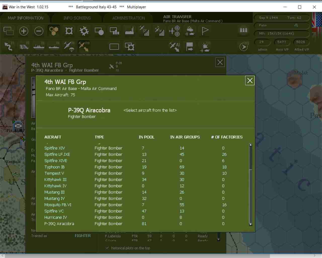Screen dimensions: 322x258
Task: Toggle the hex grid icon in toolbar
Action: coord(54,31)
